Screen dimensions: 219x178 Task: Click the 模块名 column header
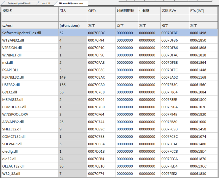(x=30, y=11)
